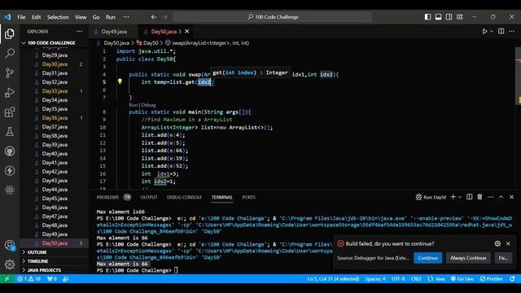Viewport: 521px width, 293px height.
Task: Open Customize Layout icon
Action: 460,17
